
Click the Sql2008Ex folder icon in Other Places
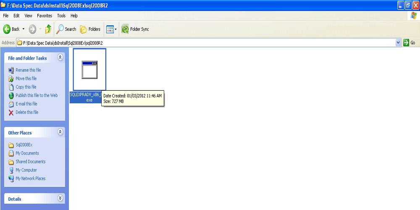pyautogui.click(x=11, y=145)
